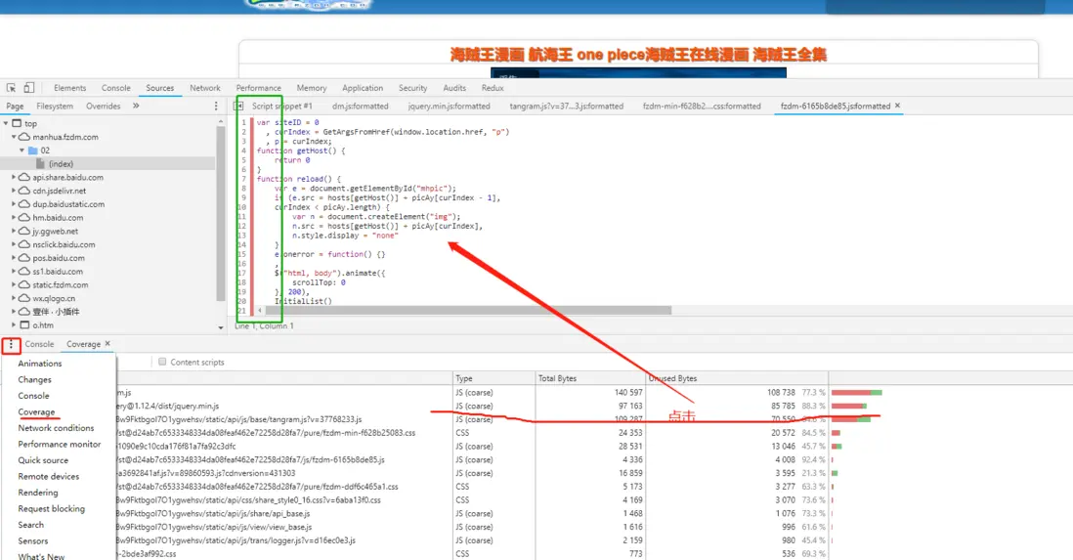Activate the inspect element picker icon
Viewport: 1073px width, 560px height.
(x=10, y=88)
